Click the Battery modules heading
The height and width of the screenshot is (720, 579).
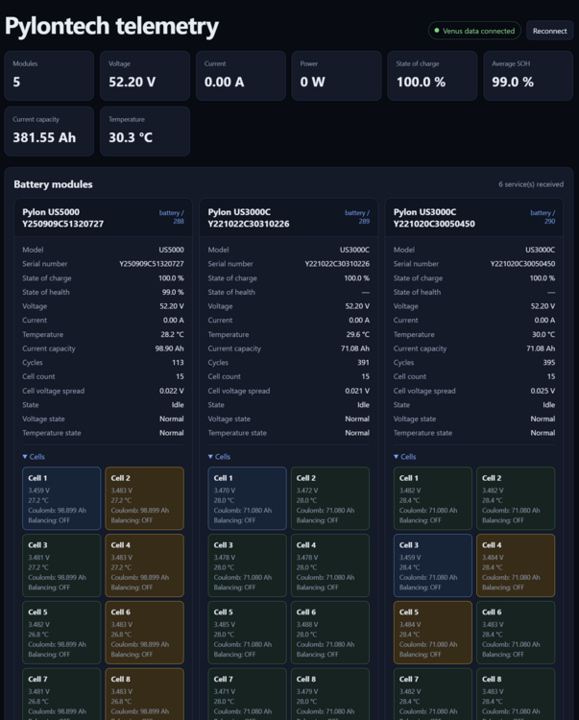pos(53,184)
